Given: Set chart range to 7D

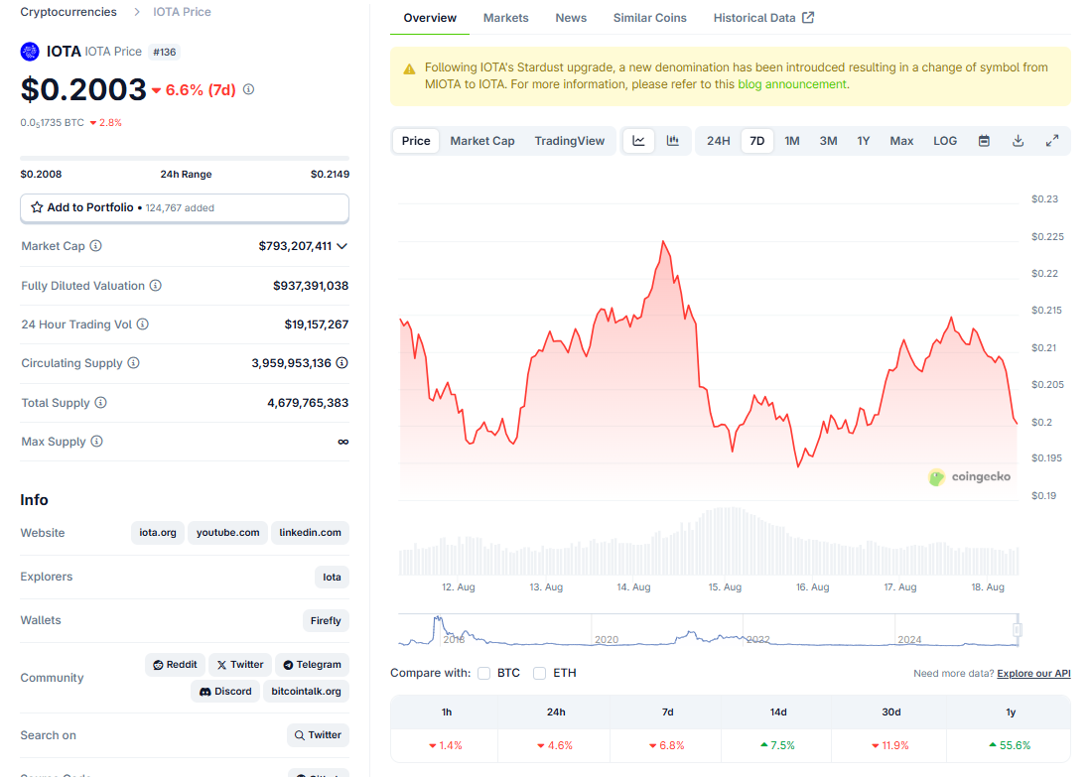Looking at the screenshot, I should pos(757,141).
